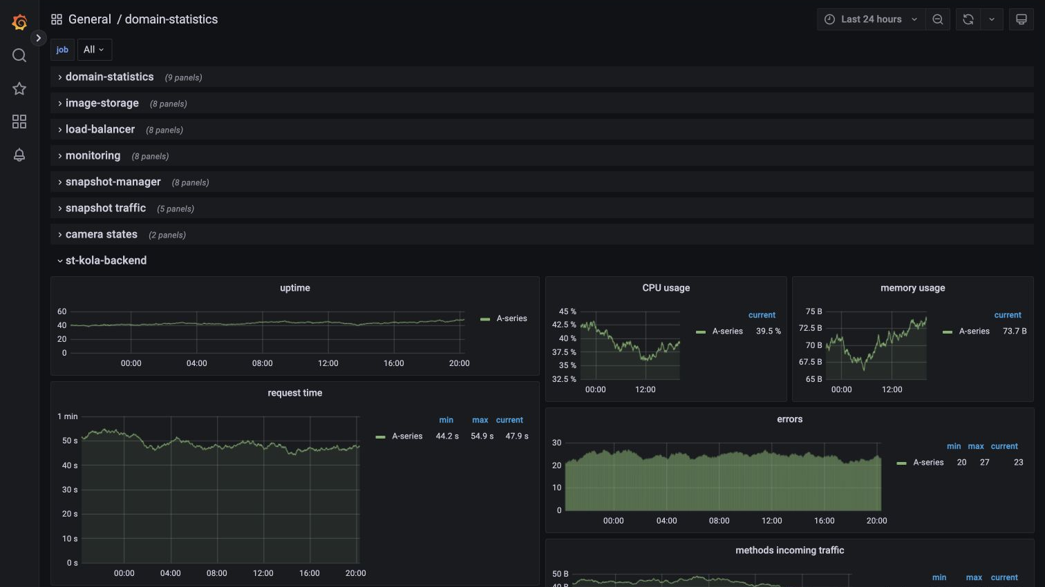Toggle A-series in the errors legend
The width and height of the screenshot is (1045, 587).
928,463
